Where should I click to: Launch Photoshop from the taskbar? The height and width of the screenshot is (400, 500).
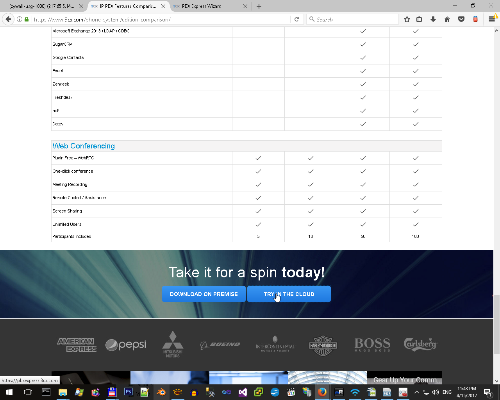(x=128, y=392)
